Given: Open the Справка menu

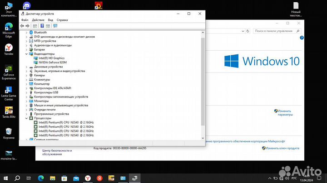Looking at the screenshot, I should point(62,20).
